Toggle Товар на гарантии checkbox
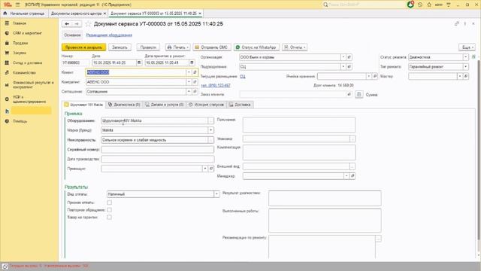Viewport: 481px width, 271px height. point(109,218)
